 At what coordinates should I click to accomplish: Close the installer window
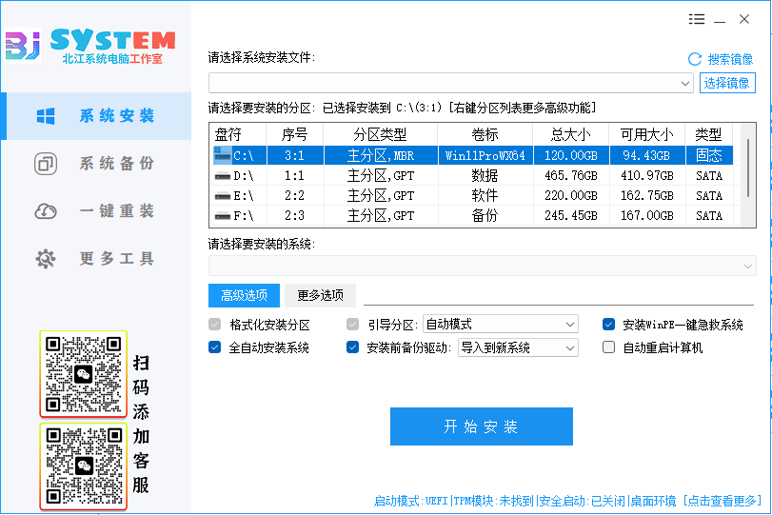pos(744,19)
